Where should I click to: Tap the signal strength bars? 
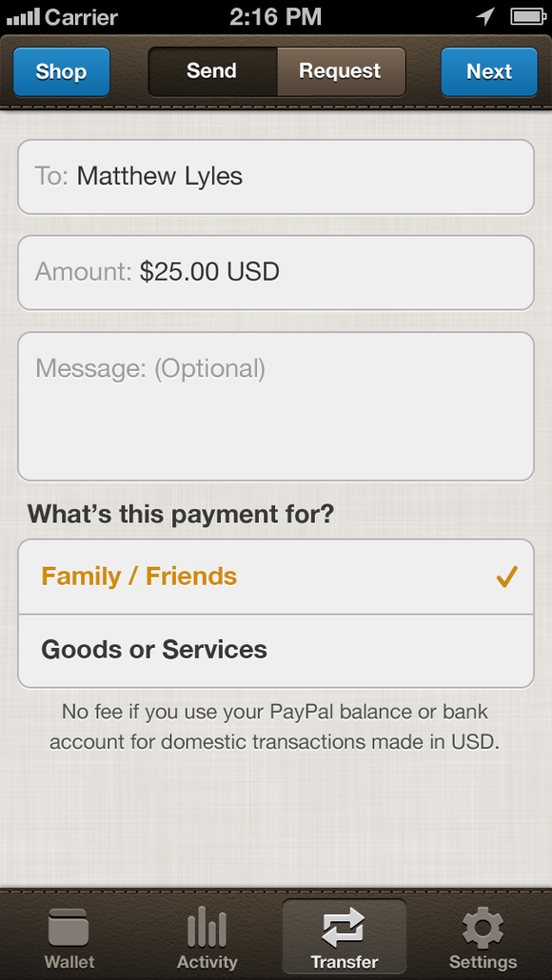click(x=23, y=17)
